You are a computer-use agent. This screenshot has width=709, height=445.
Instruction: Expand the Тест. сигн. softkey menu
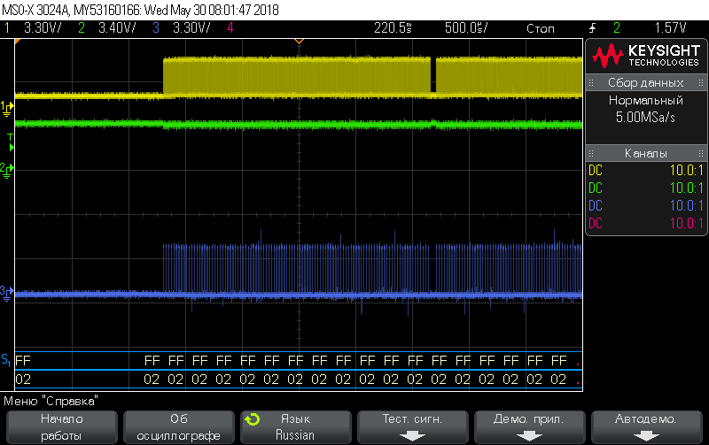coord(411,426)
